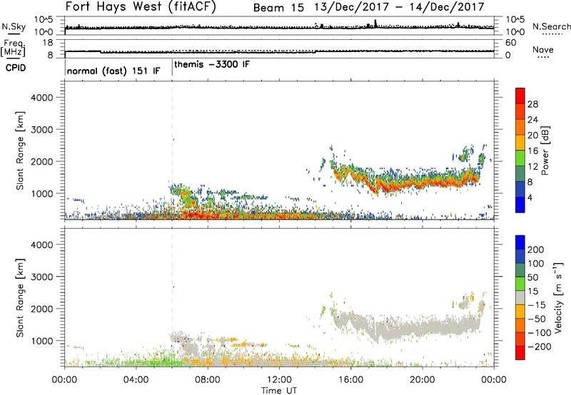Click the '3000' tick of the power panel
The height and width of the screenshot is (395, 571).
click(x=41, y=130)
